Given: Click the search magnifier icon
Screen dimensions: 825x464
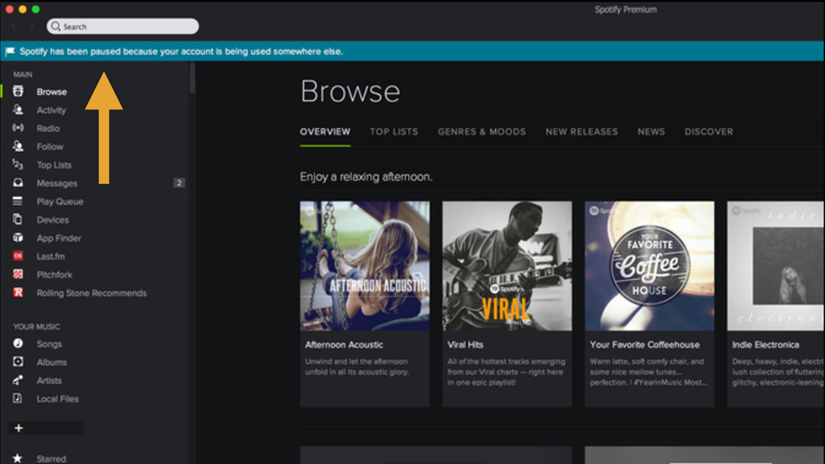Looking at the screenshot, I should coord(56,27).
